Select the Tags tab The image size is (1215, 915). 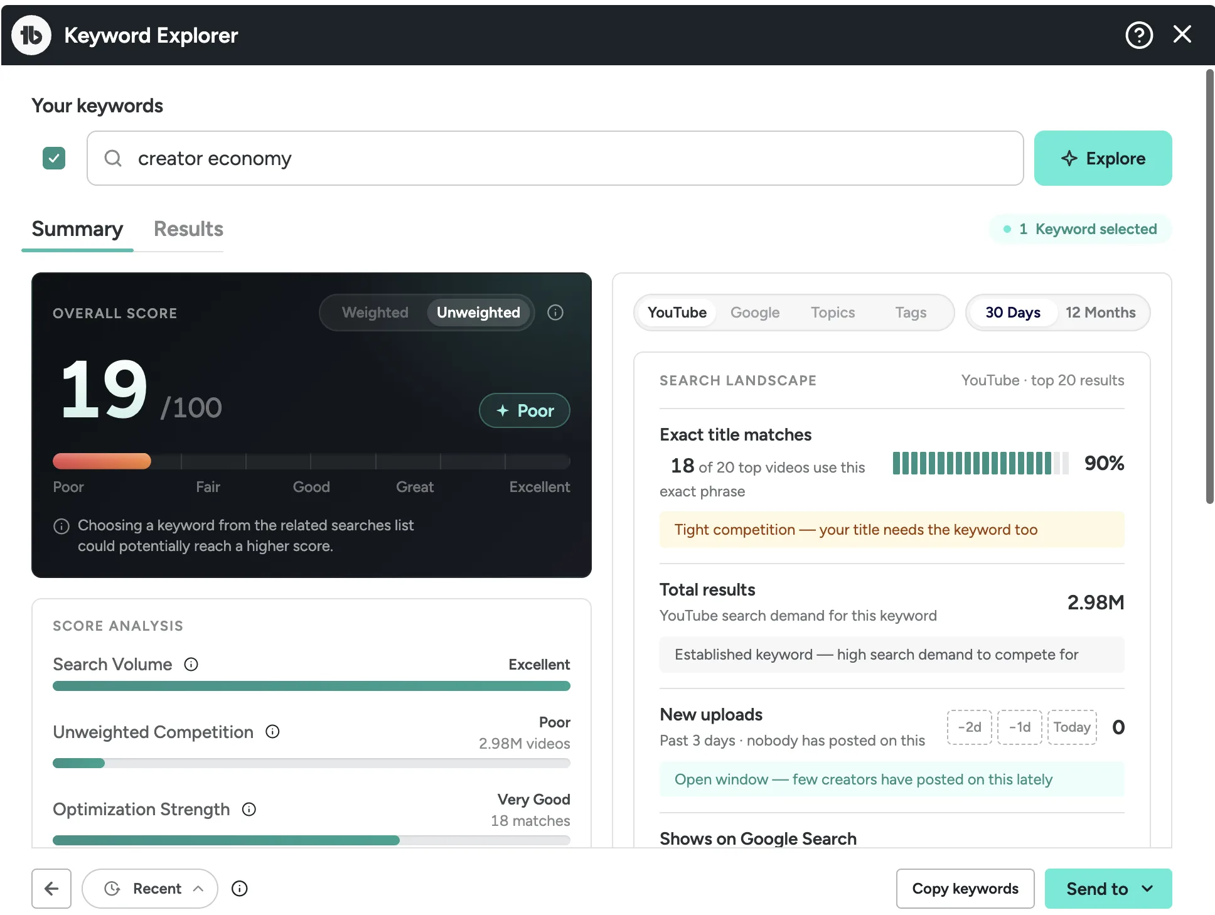(911, 313)
